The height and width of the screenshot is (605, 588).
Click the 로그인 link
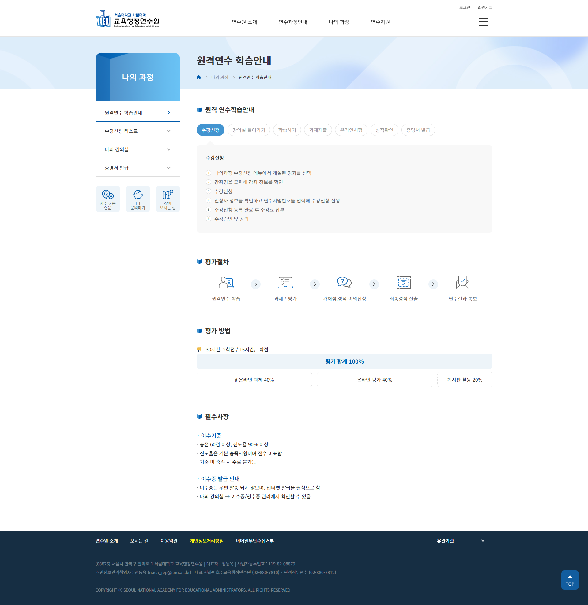click(464, 7)
